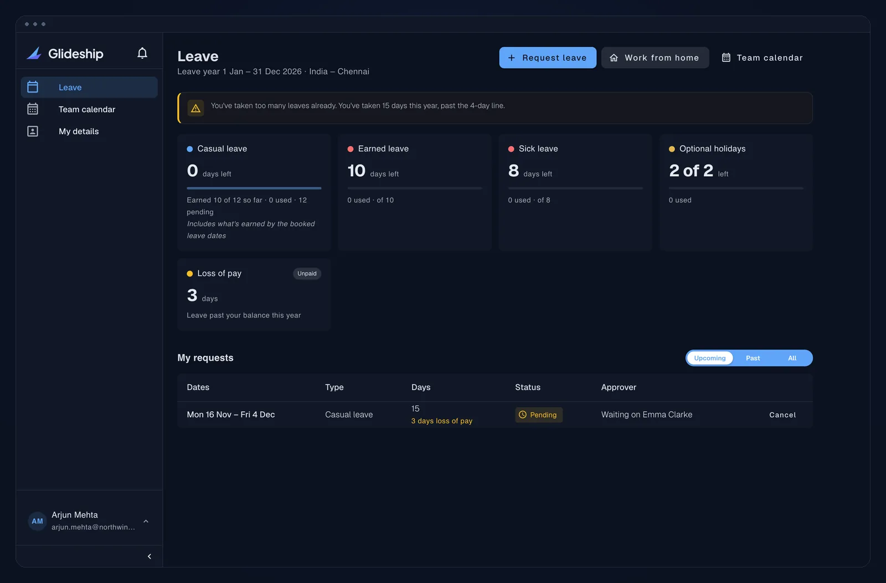This screenshot has width=886, height=583.
Task: Click the clock icon in Pending badge
Action: [522, 415]
